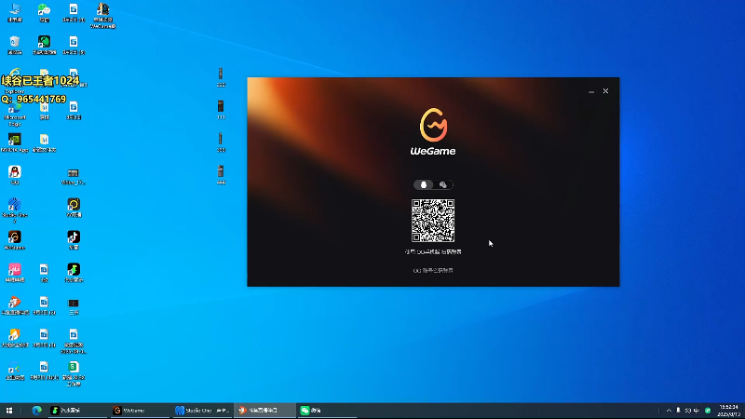Open QQ account password login link
This screenshot has height=419, width=745.
(x=433, y=270)
